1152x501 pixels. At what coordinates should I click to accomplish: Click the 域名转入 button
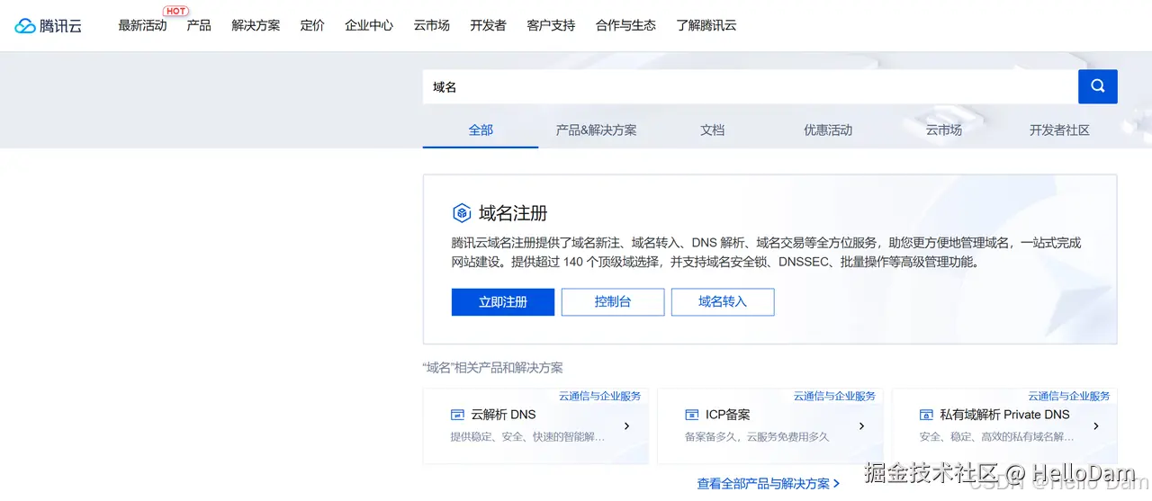723,302
